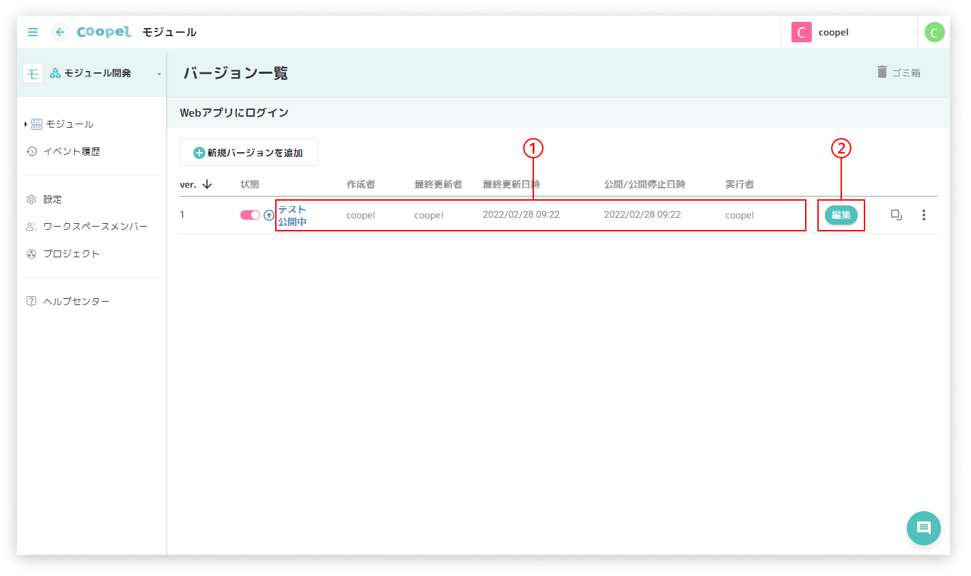
Task: Open the chat support bubble
Action: pos(923,528)
